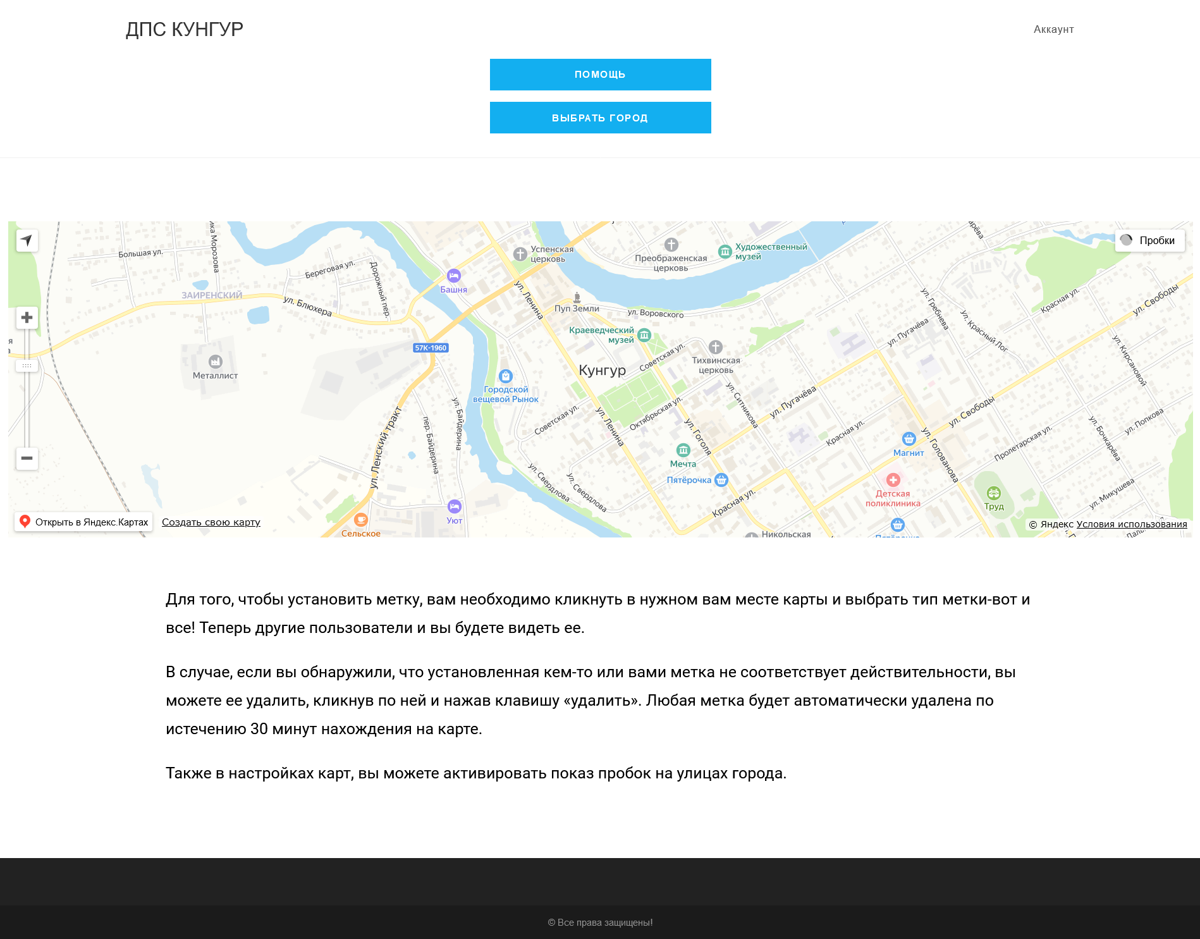Click the ЗАИРЕНСКИЙ district label

pyautogui.click(x=212, y=295)
